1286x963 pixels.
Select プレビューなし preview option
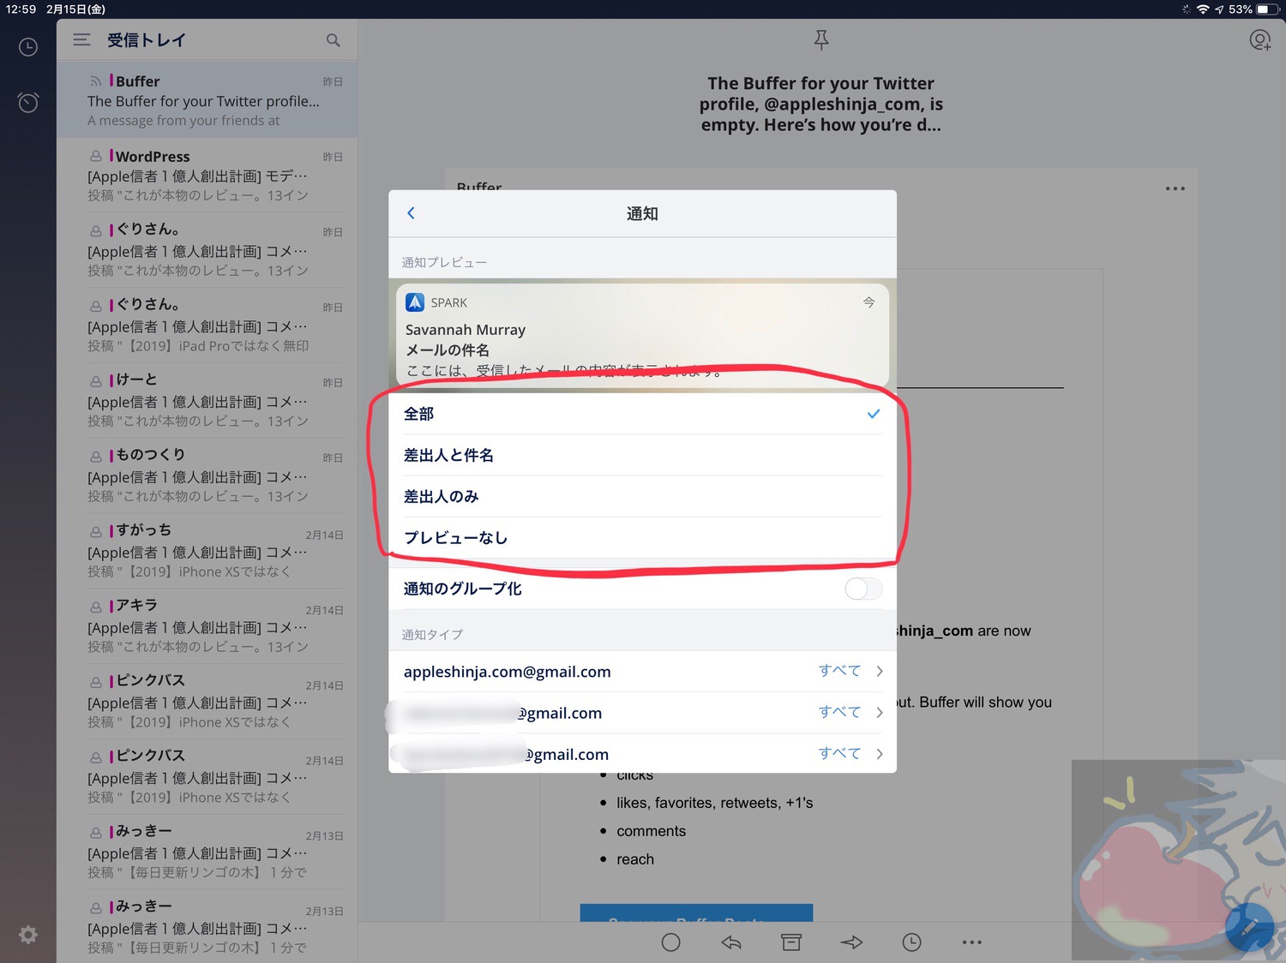pos(642,537)
